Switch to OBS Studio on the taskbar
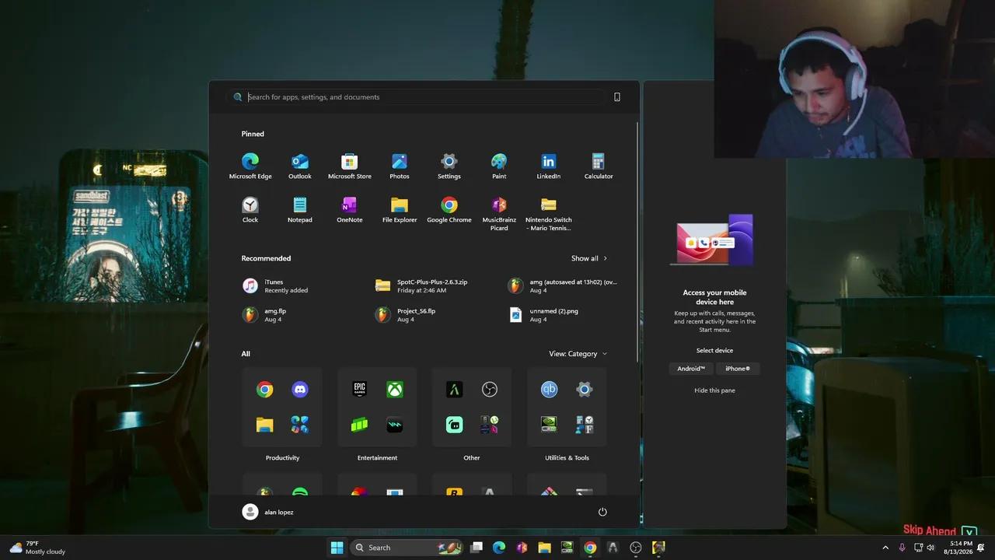The image size is (995, 560). click(636, 548)
